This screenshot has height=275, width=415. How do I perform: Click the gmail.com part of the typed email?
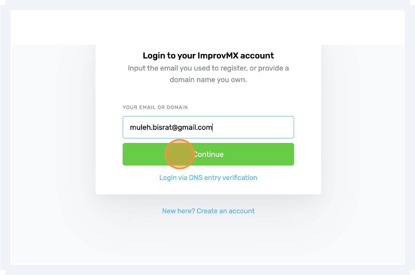click(195, 128)
